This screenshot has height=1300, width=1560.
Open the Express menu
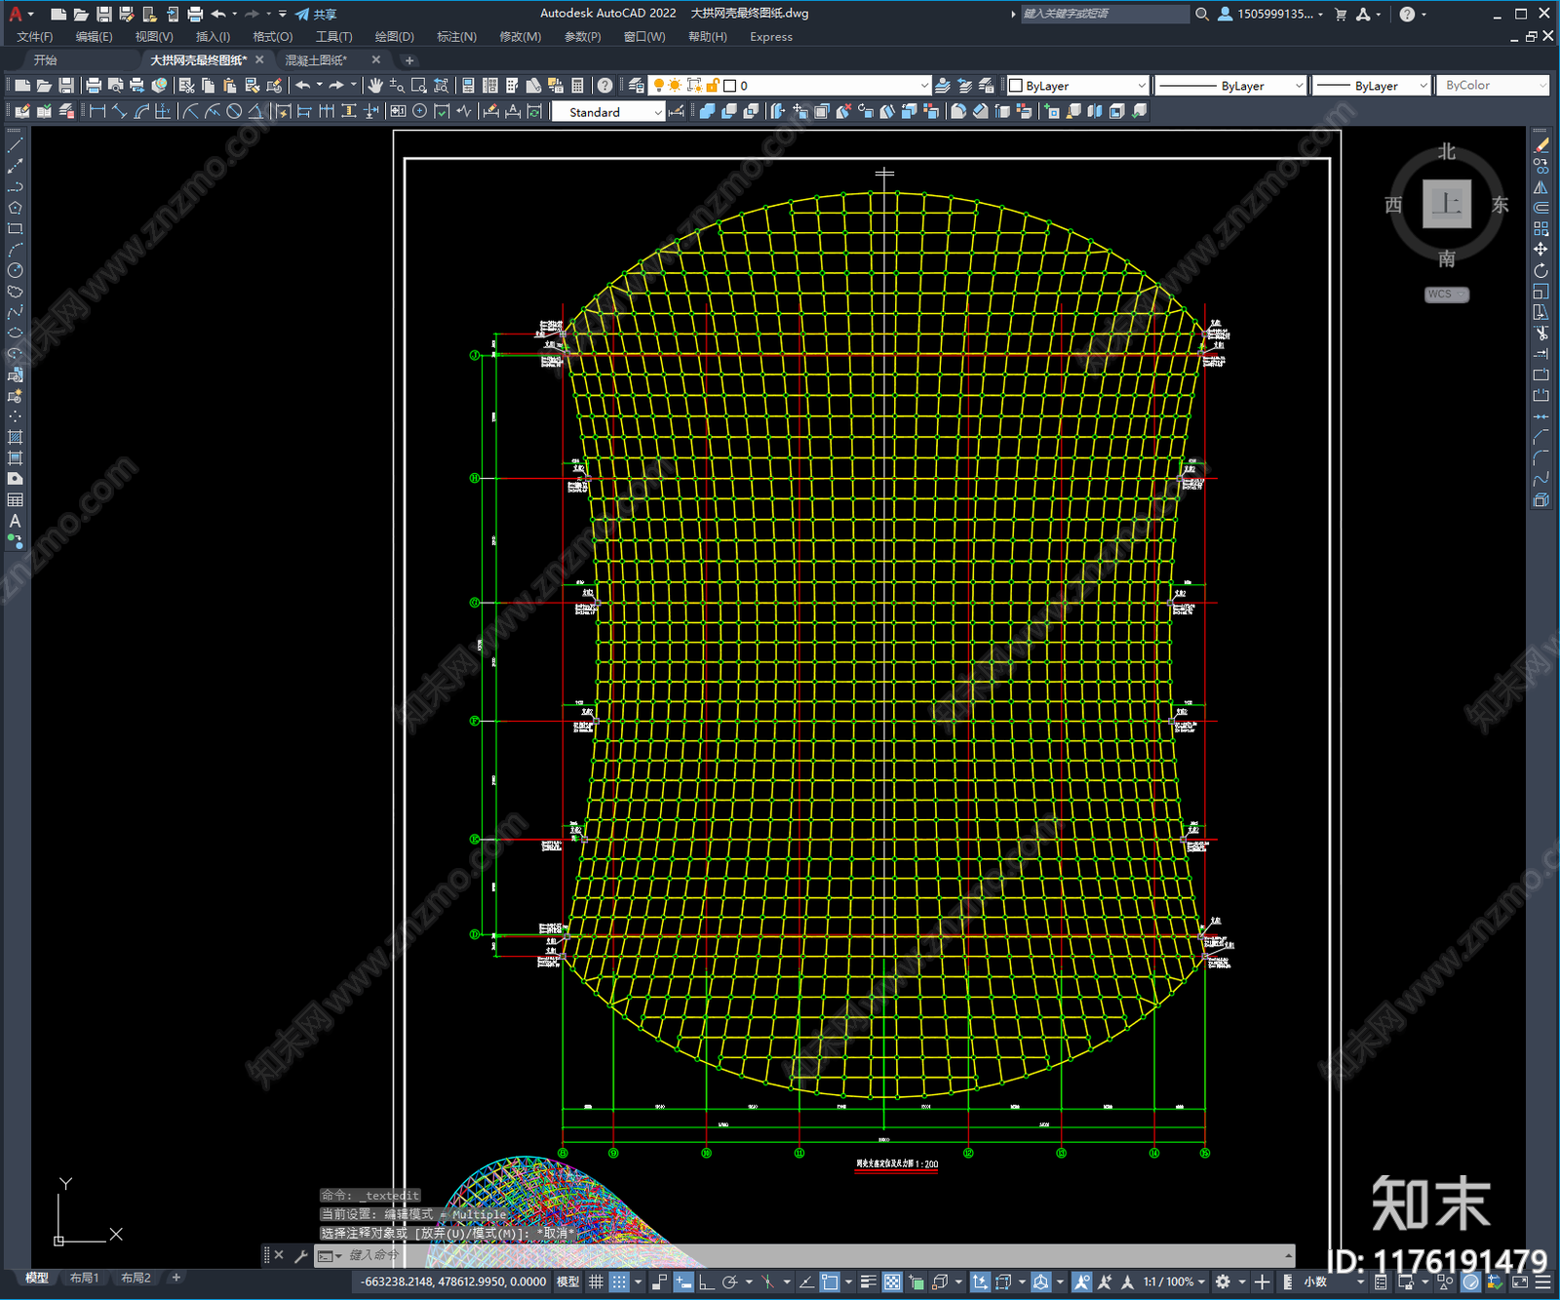[771, 37]
